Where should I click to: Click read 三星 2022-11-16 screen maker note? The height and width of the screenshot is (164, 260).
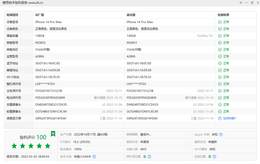tap(202, 118)
